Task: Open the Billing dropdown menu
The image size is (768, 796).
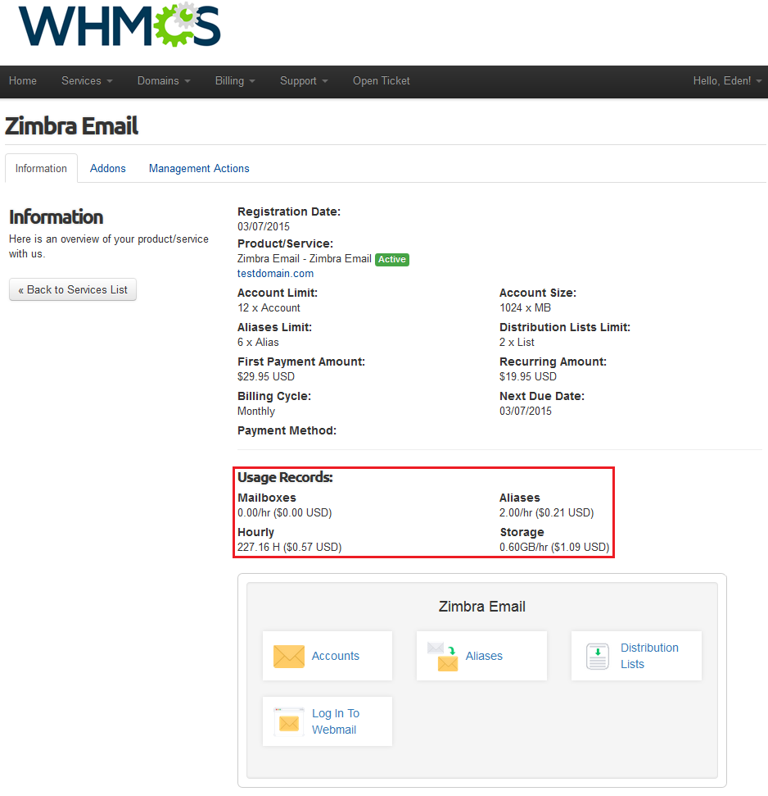Action: (x=235, y=80)
